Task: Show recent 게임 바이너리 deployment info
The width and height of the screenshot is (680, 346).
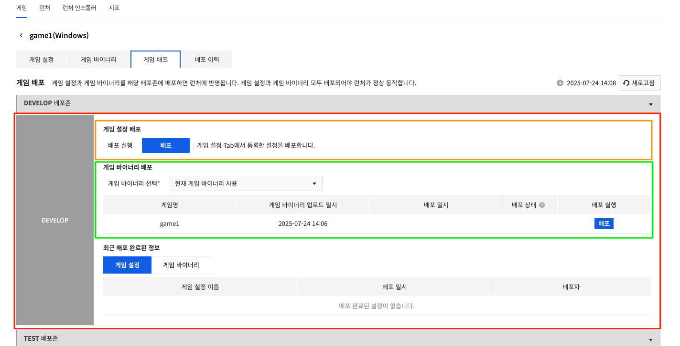Action: pos(181,265)
